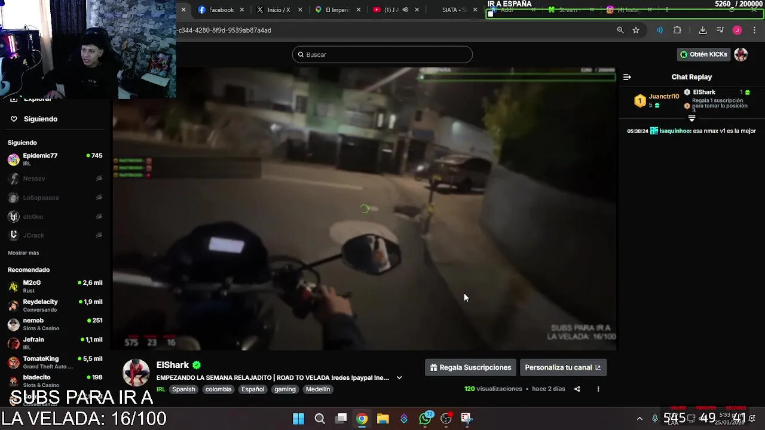Image resolution: width=765 pixels, height=430 pixels.
Task: Select the Medellín tag
Action: (x=318, y=389)
